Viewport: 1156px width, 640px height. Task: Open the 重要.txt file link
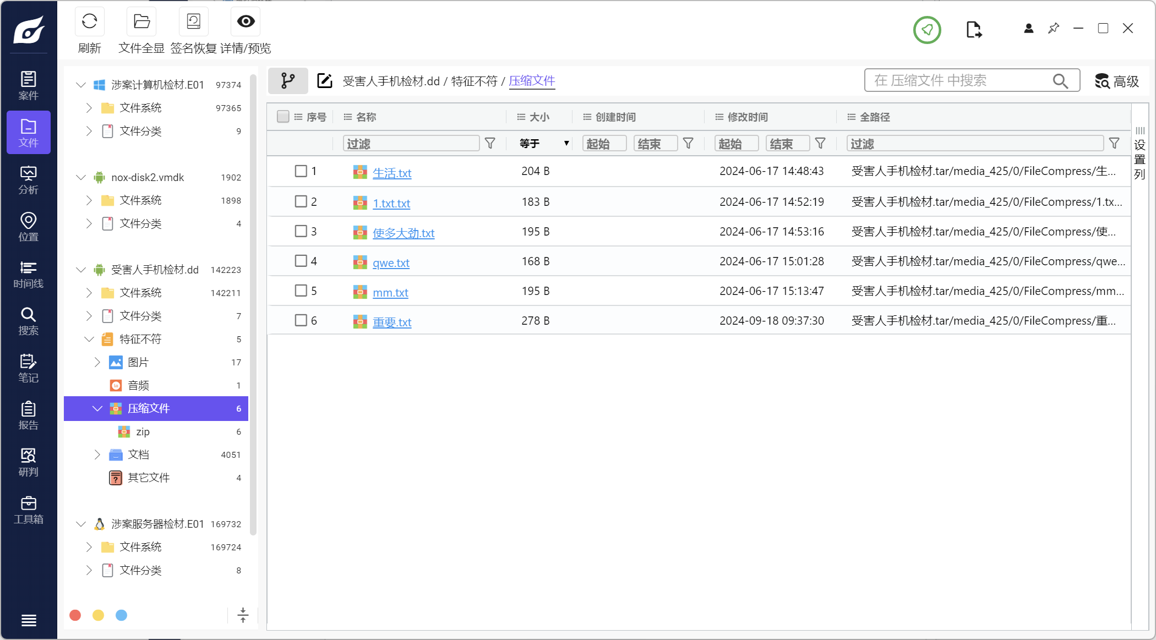tap(392, 322)
